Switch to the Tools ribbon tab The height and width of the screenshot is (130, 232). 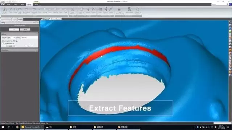pos(22,4)
